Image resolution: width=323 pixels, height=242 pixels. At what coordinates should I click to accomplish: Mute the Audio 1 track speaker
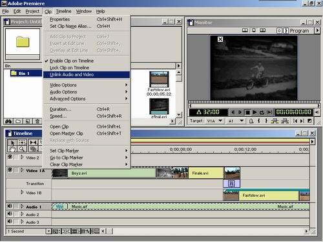10,207
